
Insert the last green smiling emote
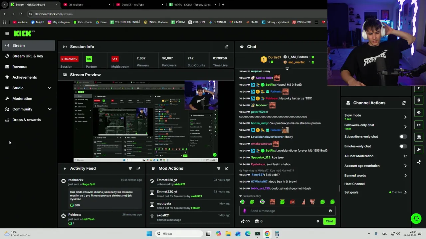tap(332, 202)
